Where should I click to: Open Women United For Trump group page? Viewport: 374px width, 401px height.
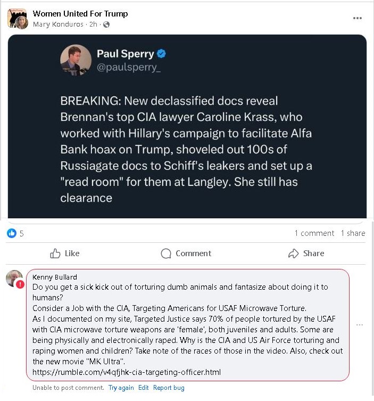(80, 13)
